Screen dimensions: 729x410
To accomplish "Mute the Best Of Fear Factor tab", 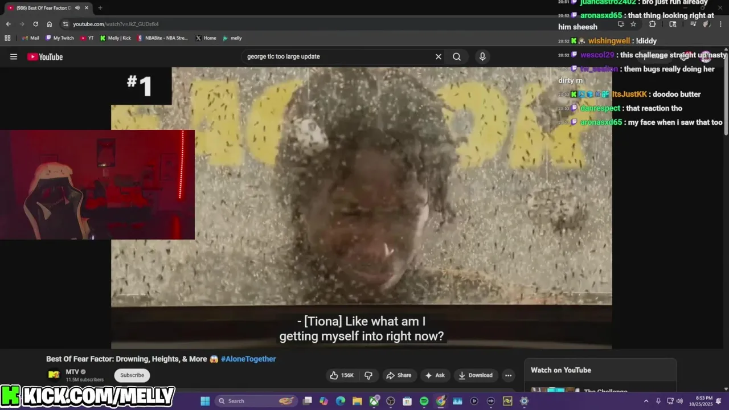I will point(77,8).
